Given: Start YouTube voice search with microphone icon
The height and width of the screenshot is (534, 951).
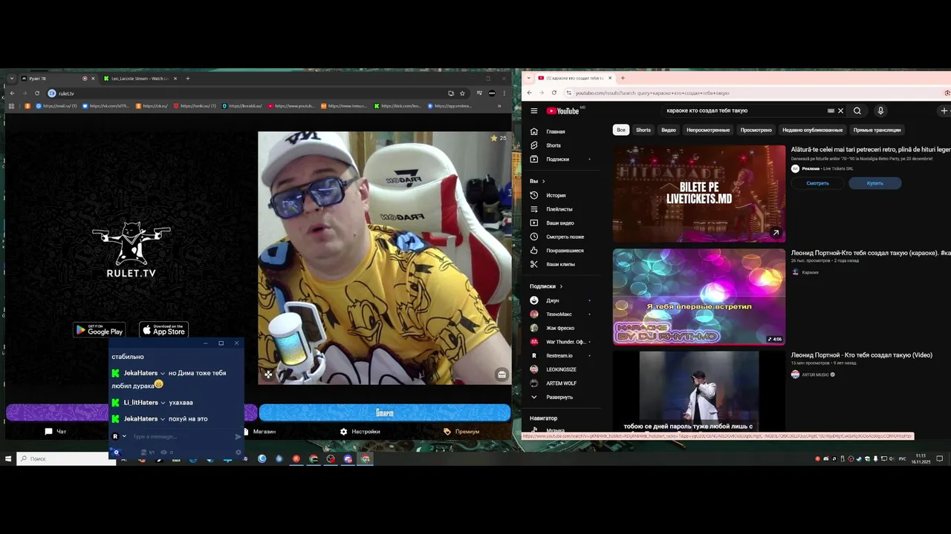Looking at the screenshot, I should click(880, 111).
